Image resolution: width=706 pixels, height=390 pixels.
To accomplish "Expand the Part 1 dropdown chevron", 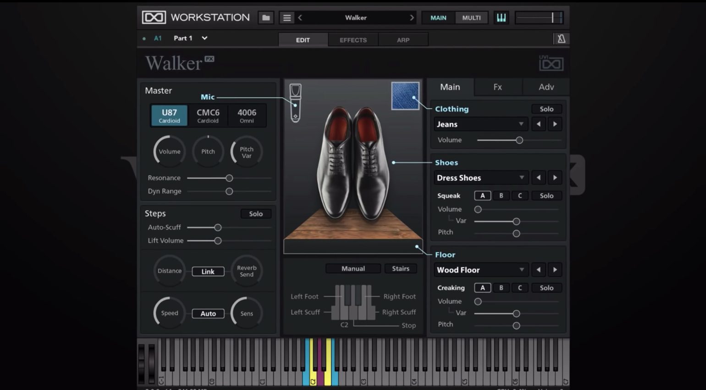I will click(x=204, y=38).
